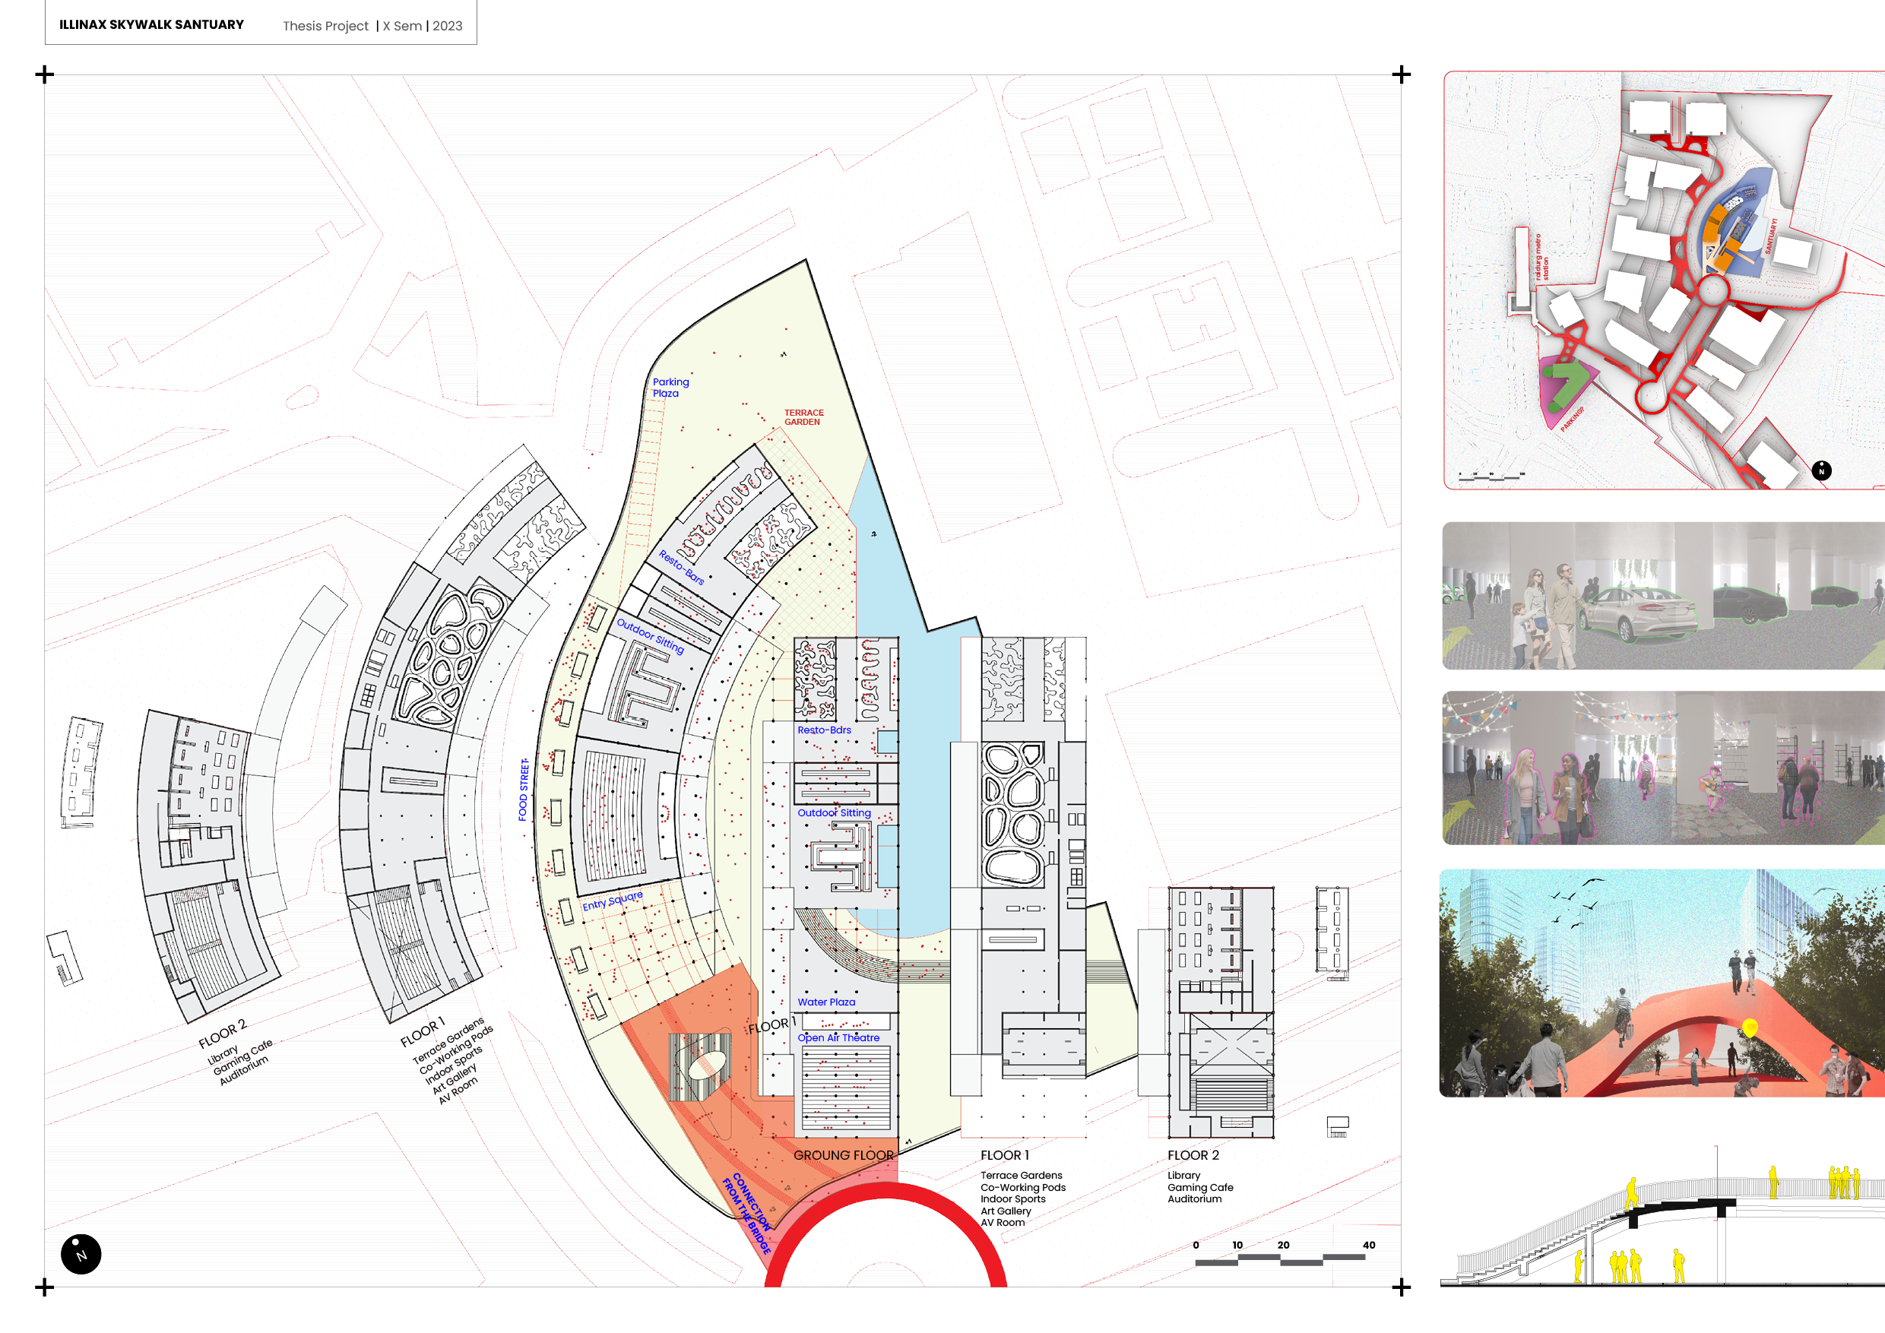This screenshot has width=1885, height=1333.
Task: Click the bottom-left crop mark cross
Action: click(x=45, y=1287)
